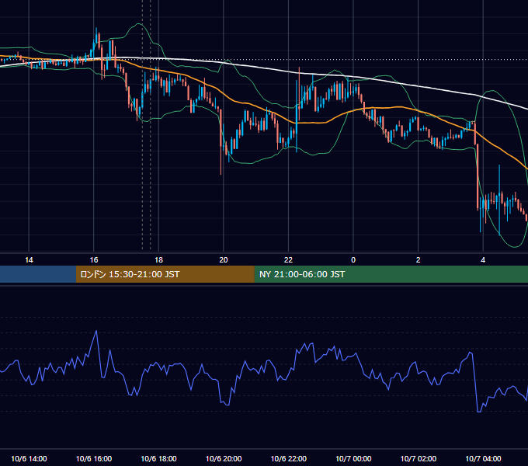The width and height of the screenshot is (528, 466).
Task: Click the 10/7 02:00 date label
Action: [419, 458]
